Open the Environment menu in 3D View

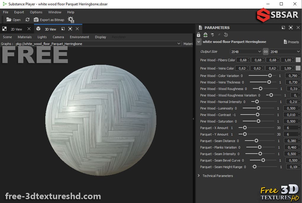tap(79, 37)
